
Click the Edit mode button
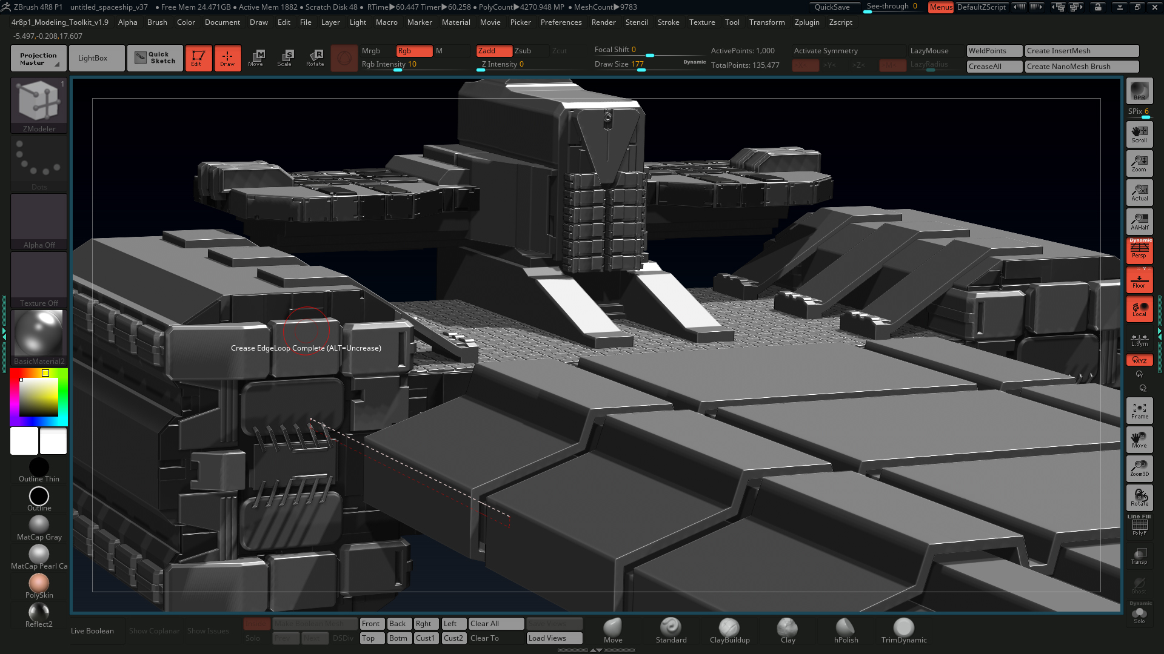point(198,58)
